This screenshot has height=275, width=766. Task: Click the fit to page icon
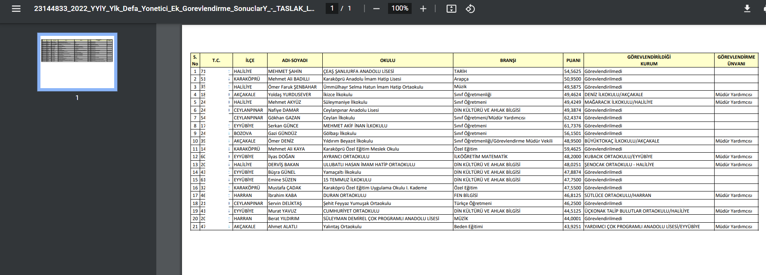pos(451,8)
